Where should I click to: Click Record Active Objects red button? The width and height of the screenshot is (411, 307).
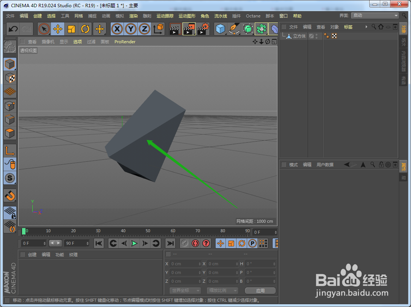184,243
